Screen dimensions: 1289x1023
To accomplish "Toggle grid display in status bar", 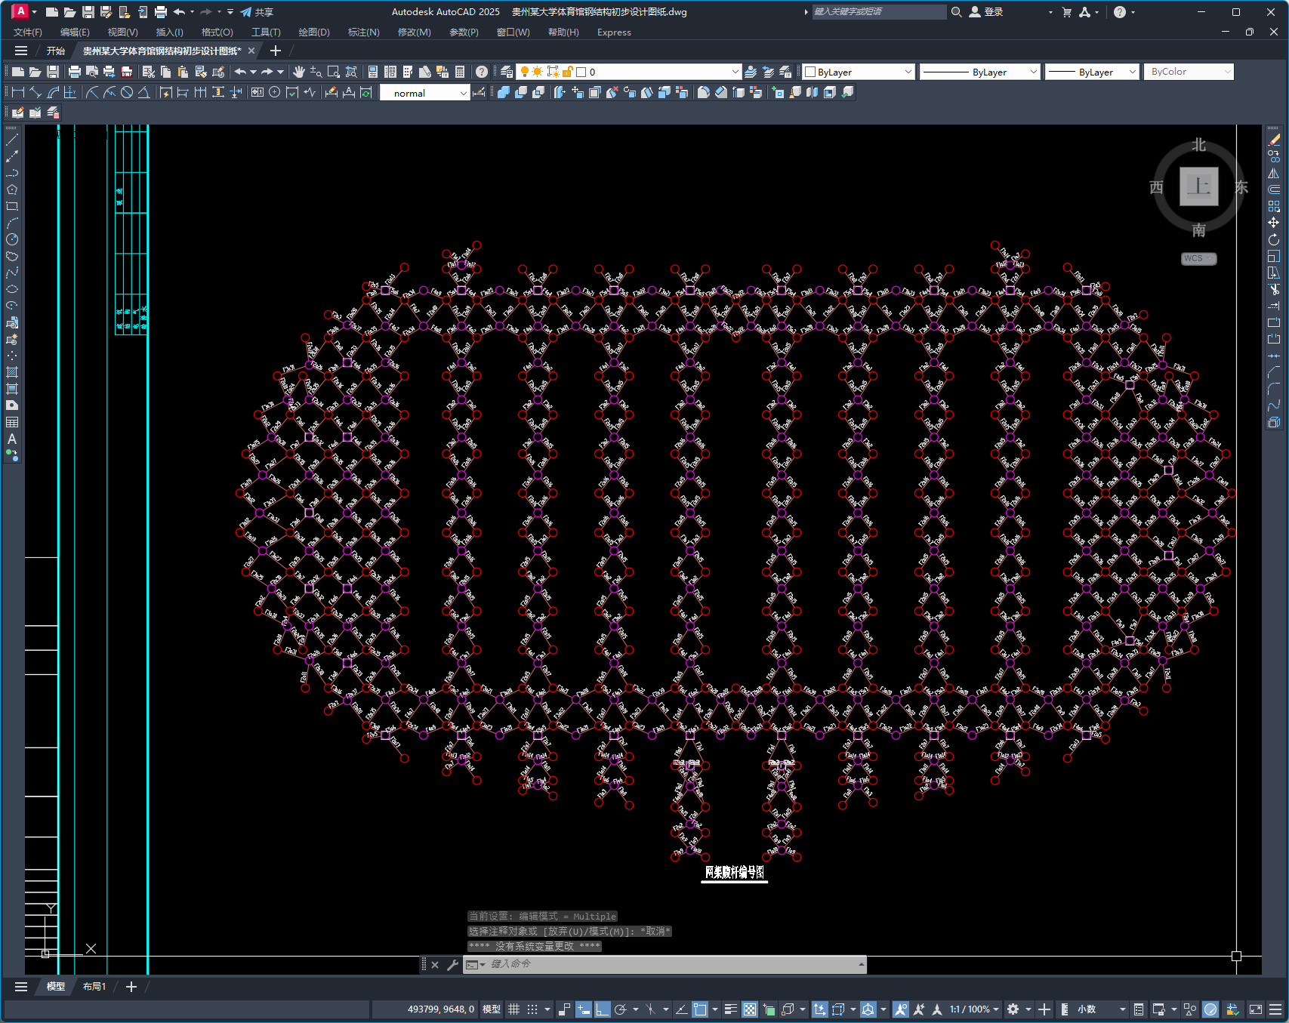I will tap(513, 1009).
